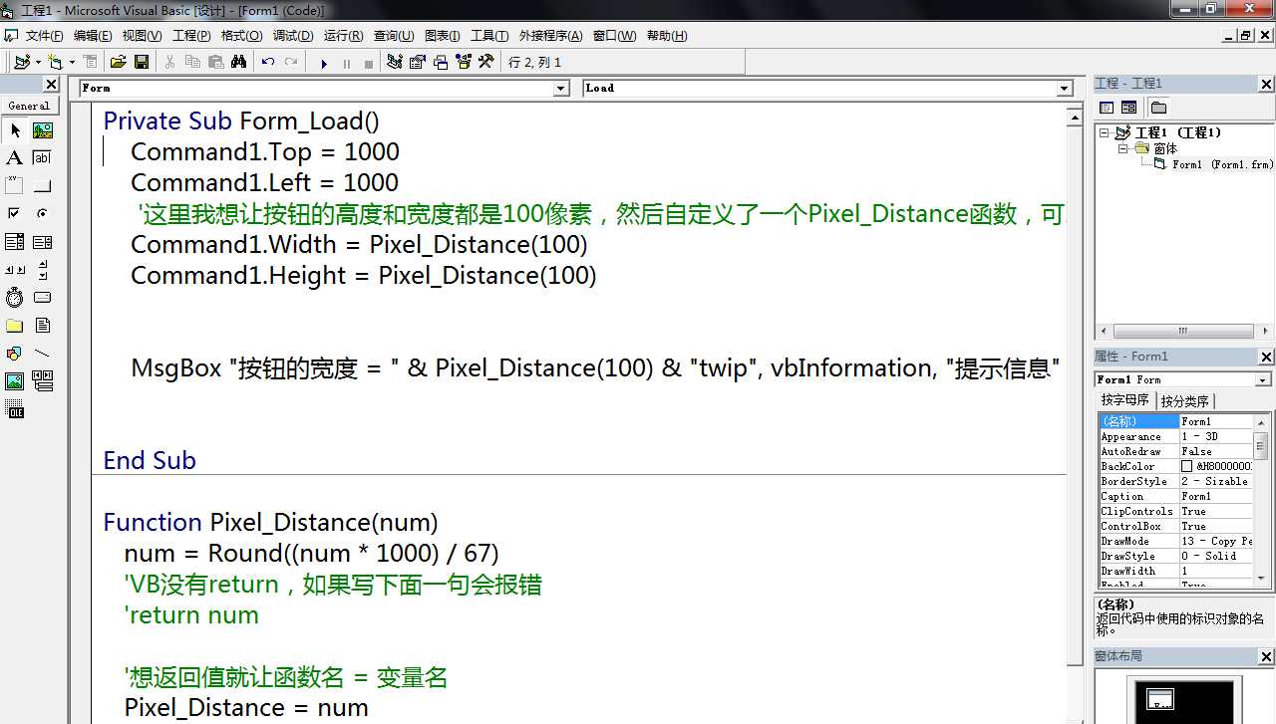This screenshot has height=724, width=1276.
Task: Select the BorderStyle property row
Action: tap(1175, 481)
